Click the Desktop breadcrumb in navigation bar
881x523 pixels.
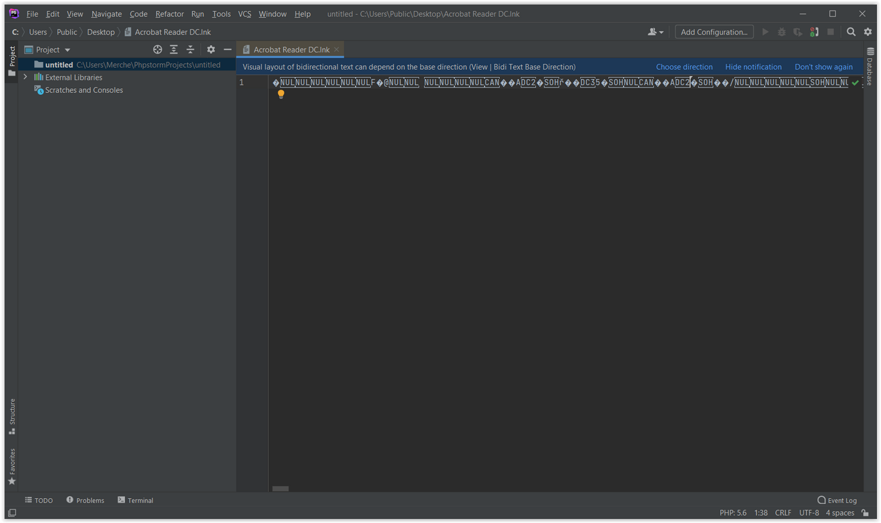[101, 32]
